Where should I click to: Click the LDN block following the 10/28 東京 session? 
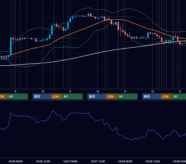click(x=166, y=96)
